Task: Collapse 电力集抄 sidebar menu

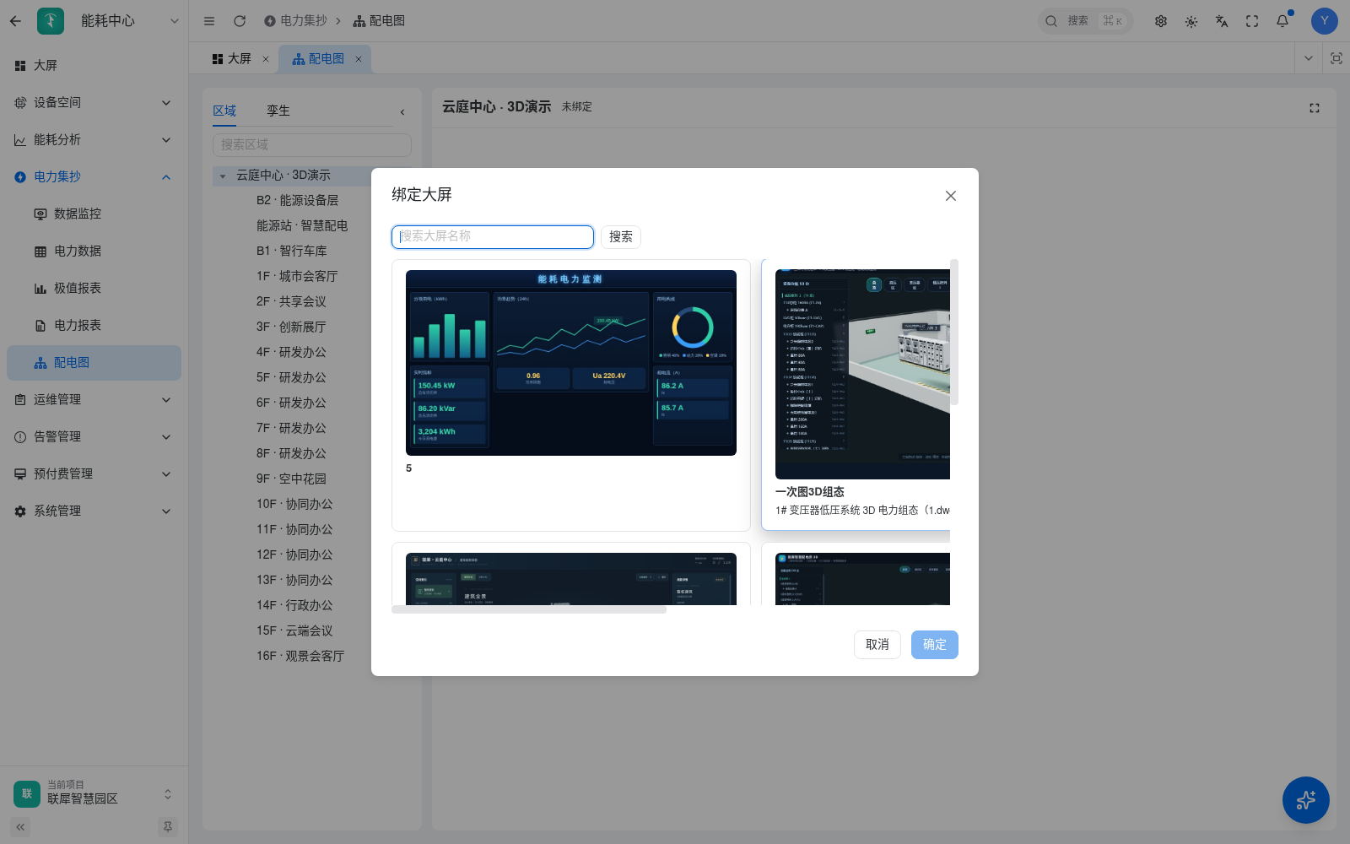Action: [94, 176]
